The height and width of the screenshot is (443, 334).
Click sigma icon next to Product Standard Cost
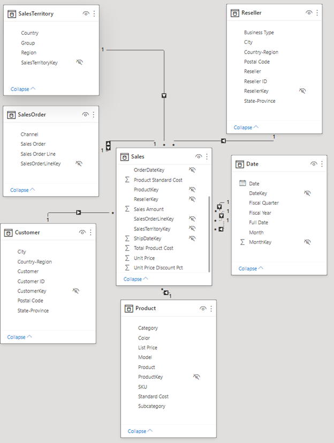click(x=127, y=179)
